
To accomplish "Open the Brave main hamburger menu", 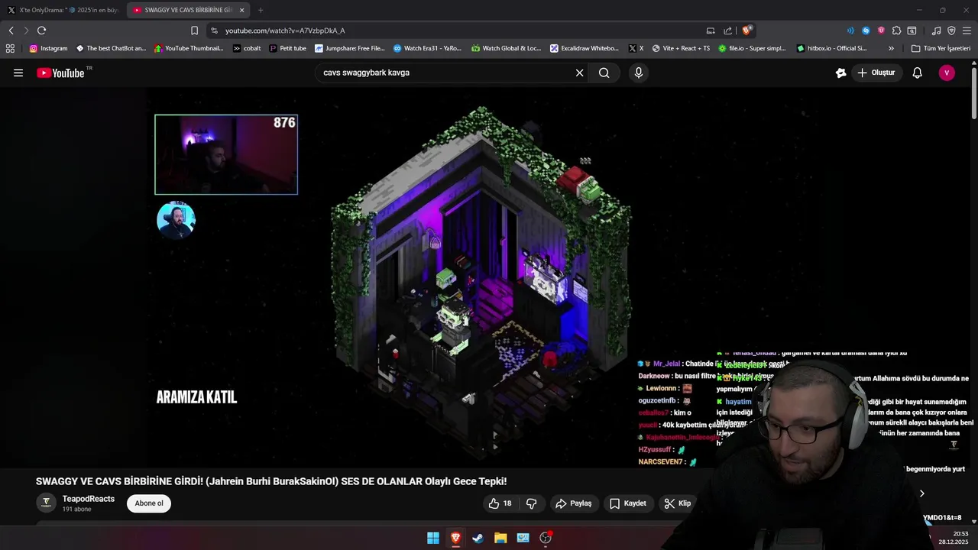I will 967,31.
